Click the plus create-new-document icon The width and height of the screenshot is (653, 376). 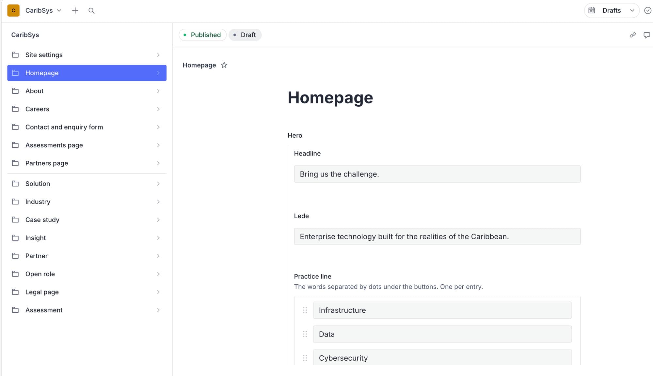click(75, 10)
